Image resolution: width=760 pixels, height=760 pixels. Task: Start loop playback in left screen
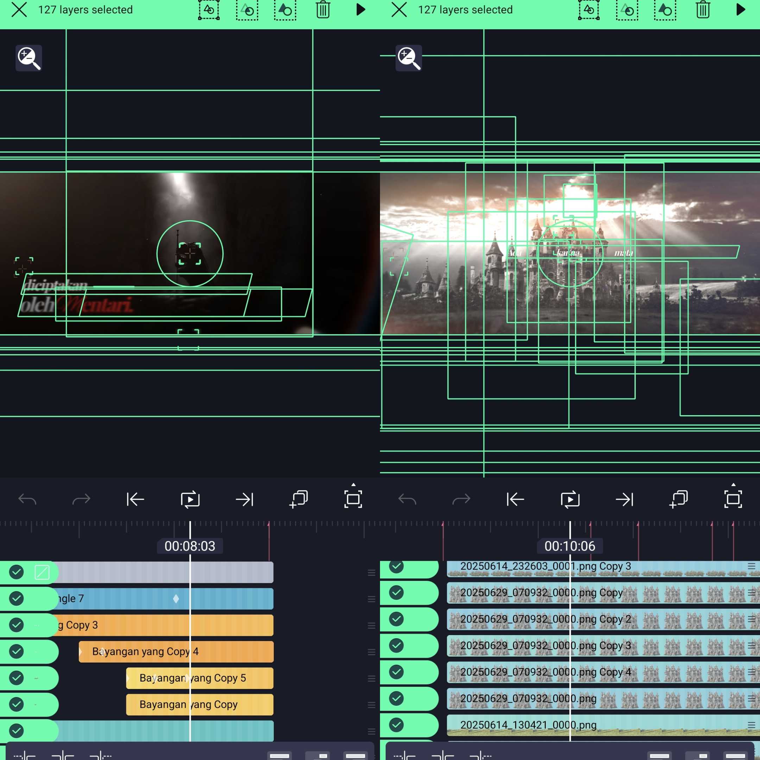pyautogui.click(x=190, y=500)
